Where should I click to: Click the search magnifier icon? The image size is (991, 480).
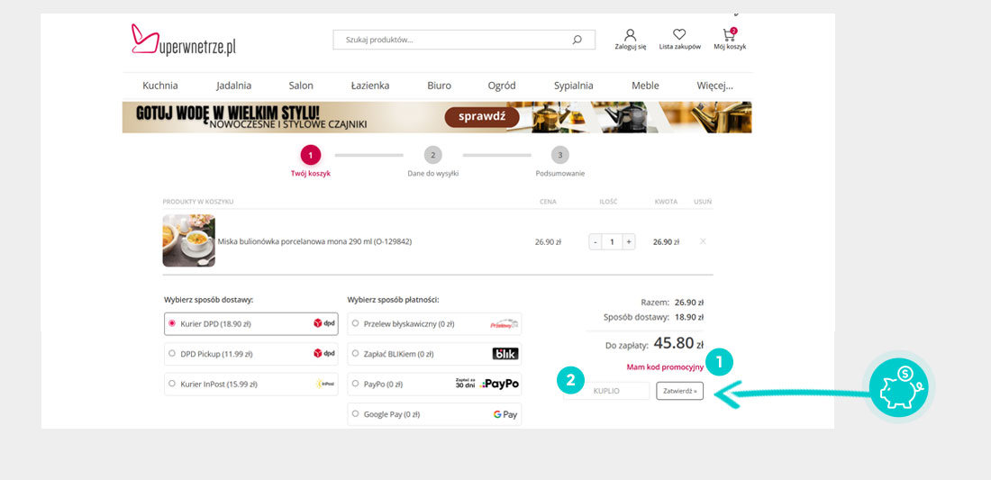(x=577, y=40)
